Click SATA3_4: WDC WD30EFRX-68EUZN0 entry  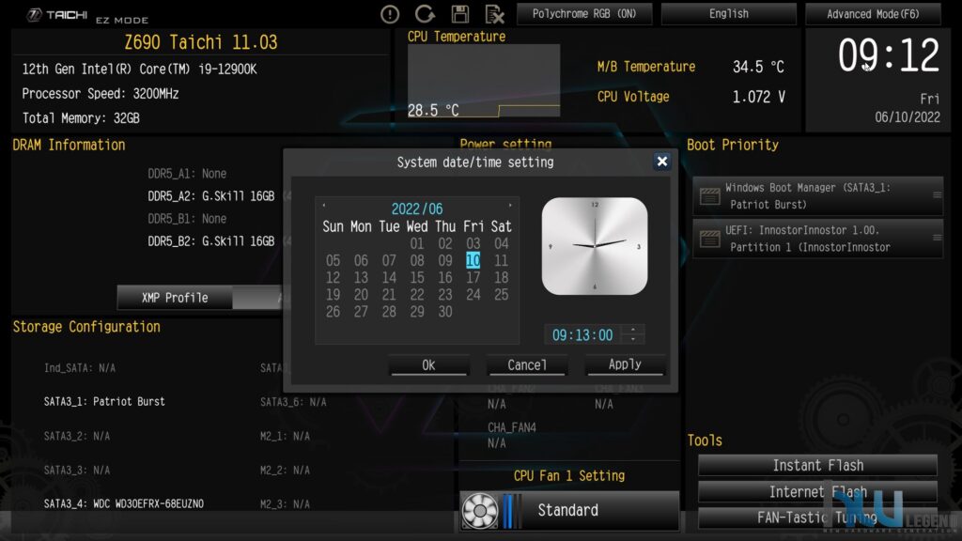124,503
